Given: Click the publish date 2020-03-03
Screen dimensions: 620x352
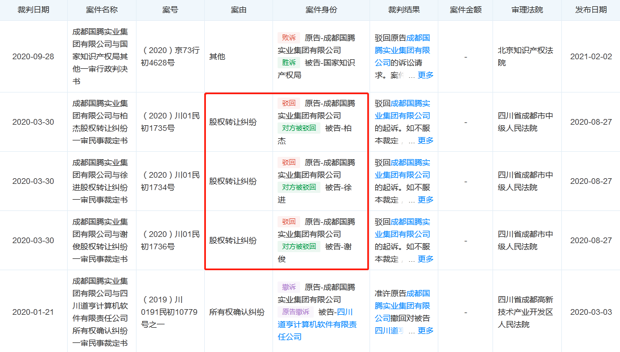Looking at the screenshot, I should [591, 312].
